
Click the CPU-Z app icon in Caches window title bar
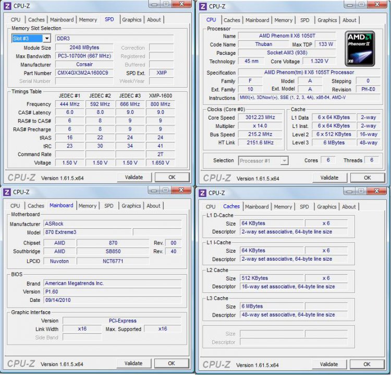tap(202, 193)
